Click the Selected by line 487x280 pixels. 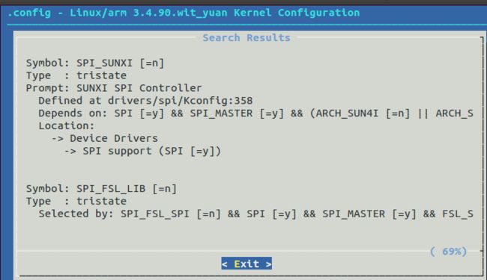click(x=256, y=214)
